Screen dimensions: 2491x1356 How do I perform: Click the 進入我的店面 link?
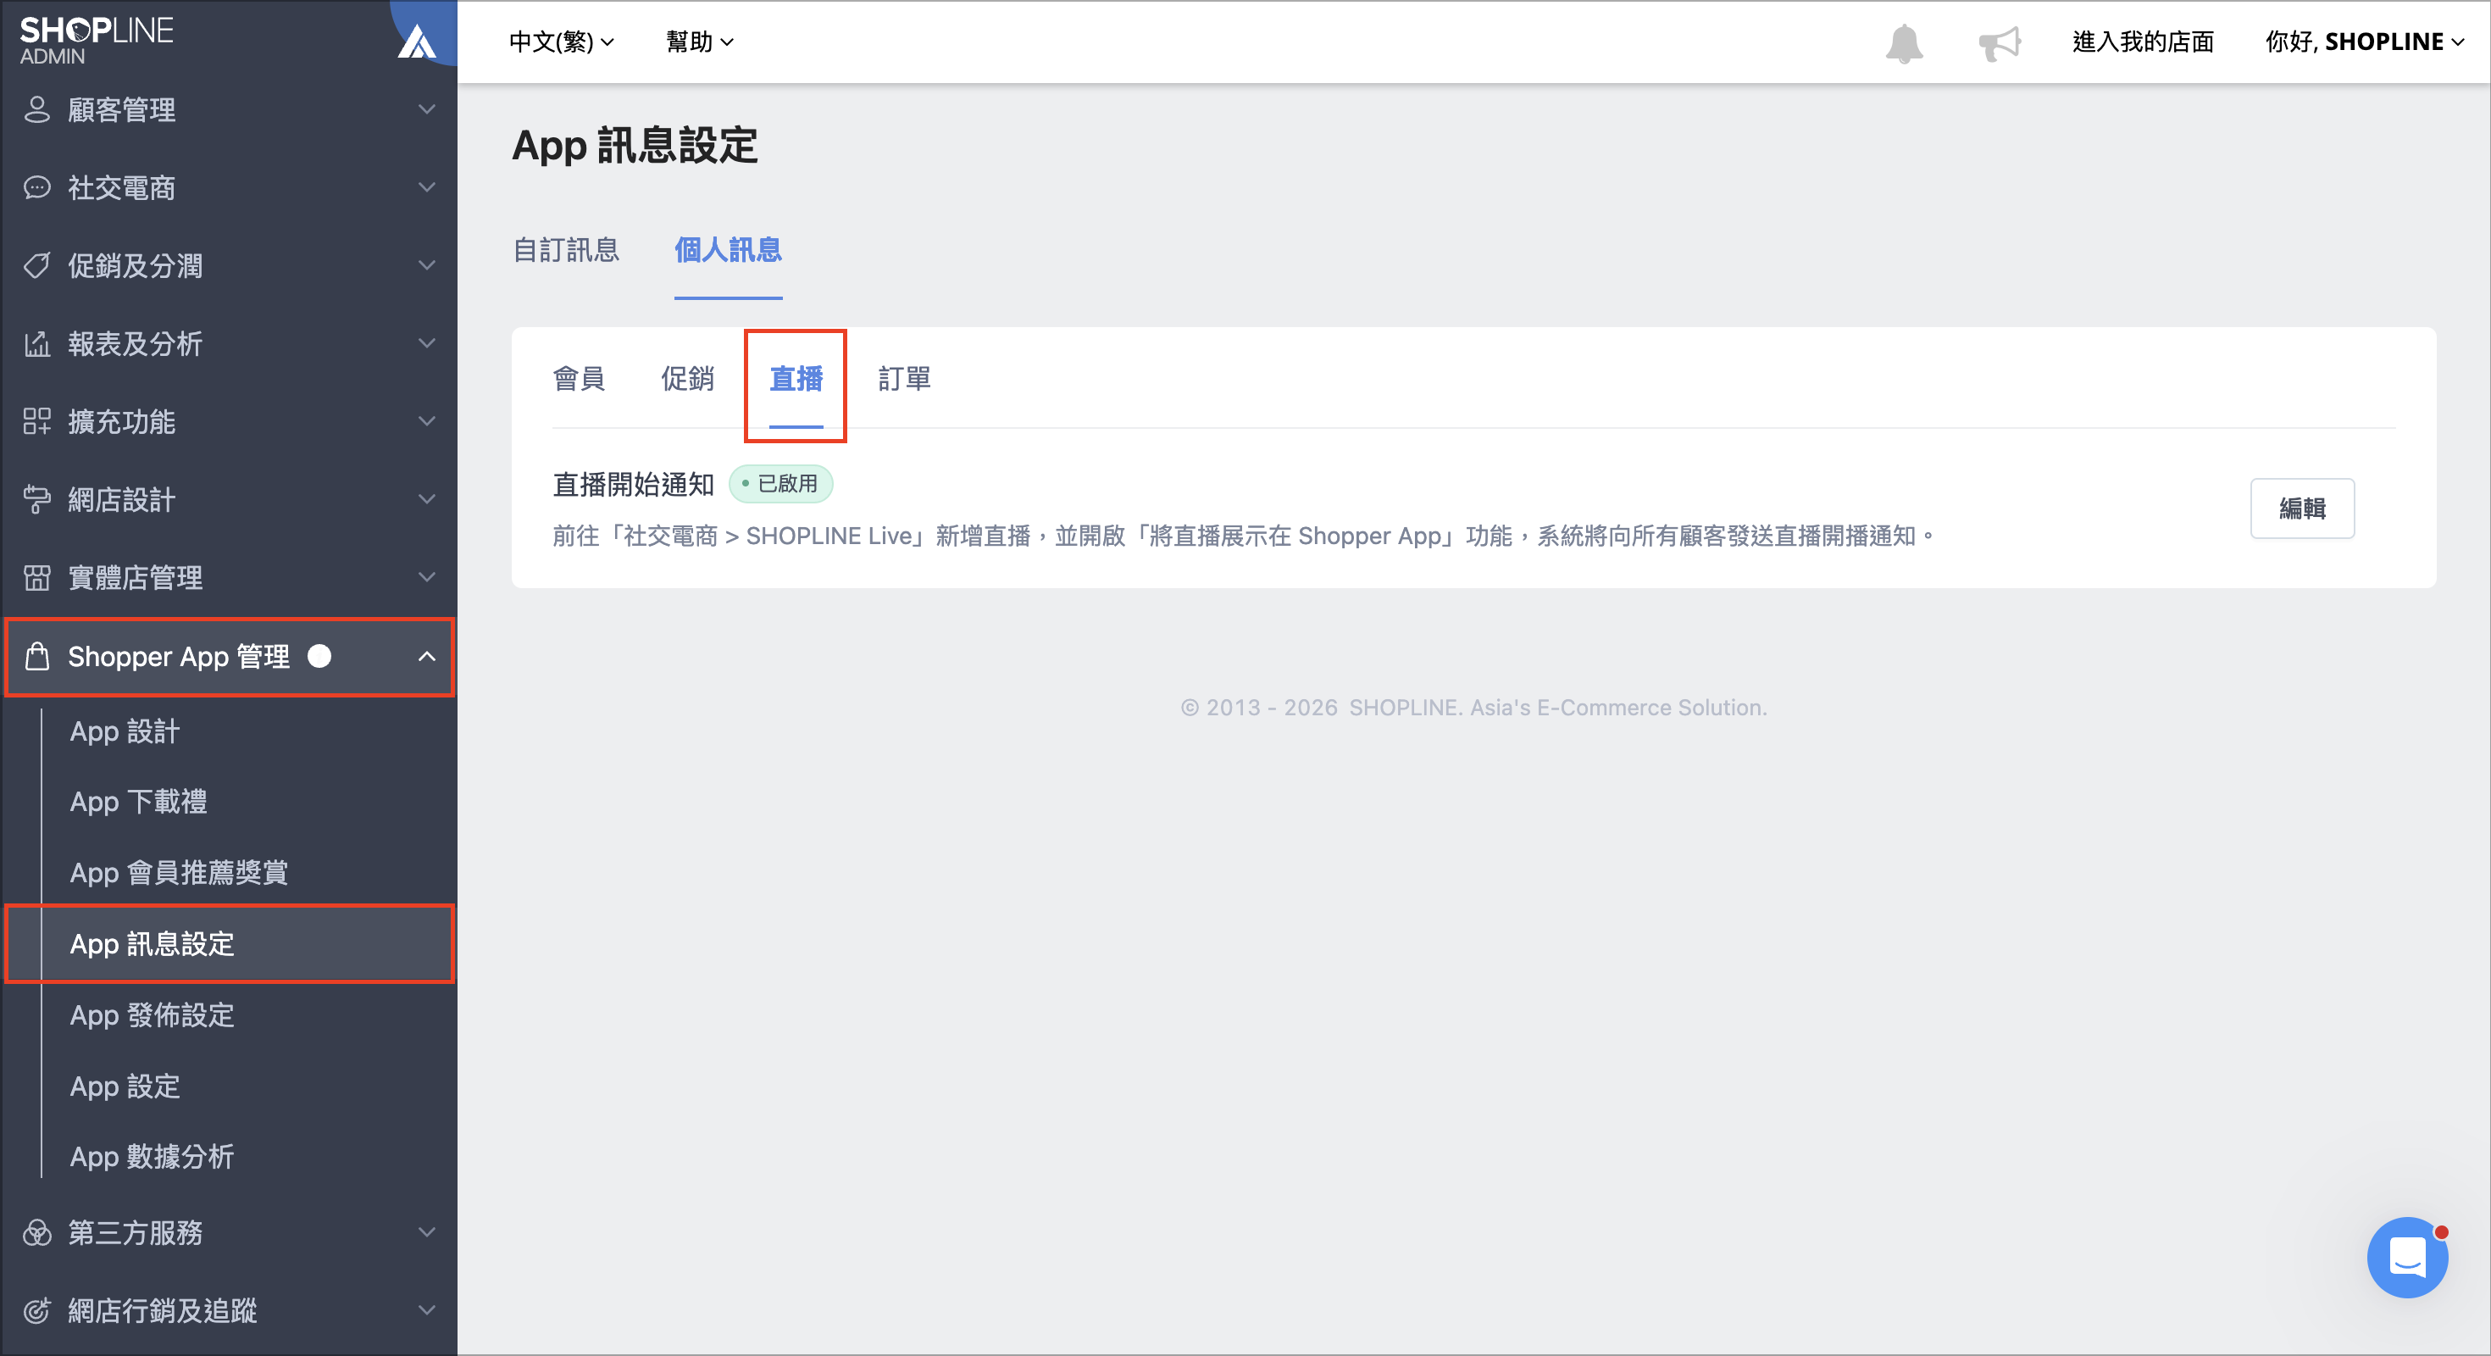(x=2143, y=42)
